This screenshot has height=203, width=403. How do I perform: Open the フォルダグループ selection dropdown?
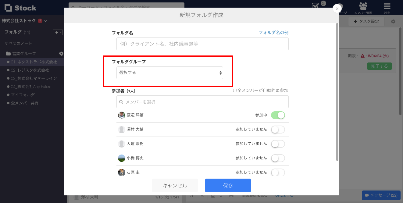coord(169,73)
